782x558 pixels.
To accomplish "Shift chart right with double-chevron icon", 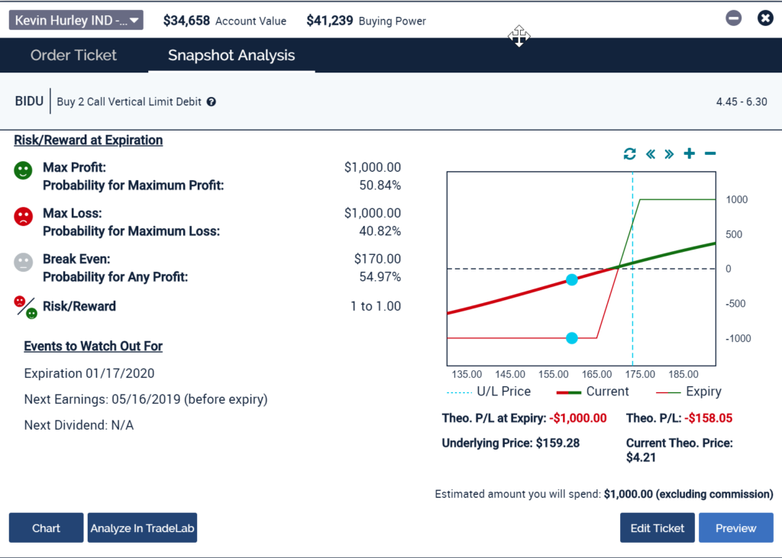I will point(670,154).
